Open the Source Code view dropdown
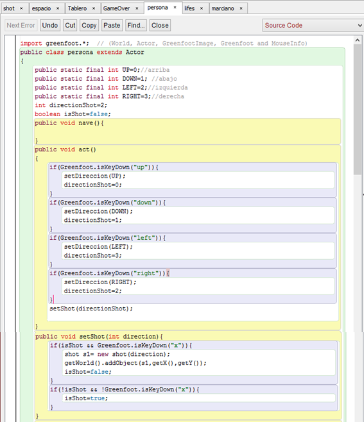Screen dimensions: 364x422 (x=313, y=25)
